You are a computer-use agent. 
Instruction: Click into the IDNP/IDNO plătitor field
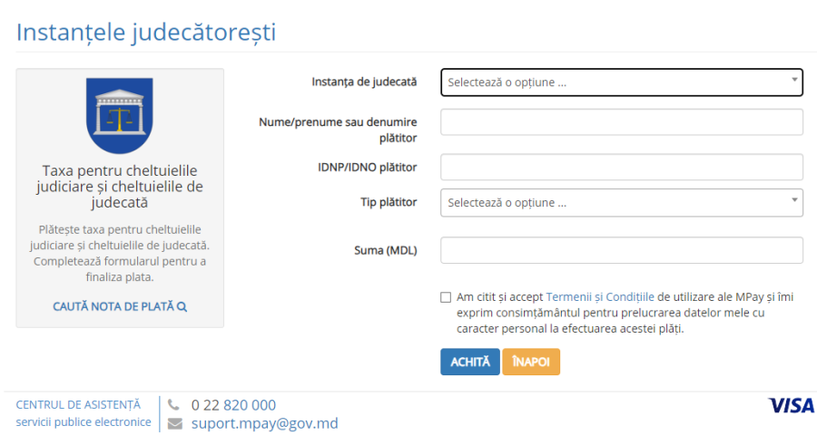(622, 167)
